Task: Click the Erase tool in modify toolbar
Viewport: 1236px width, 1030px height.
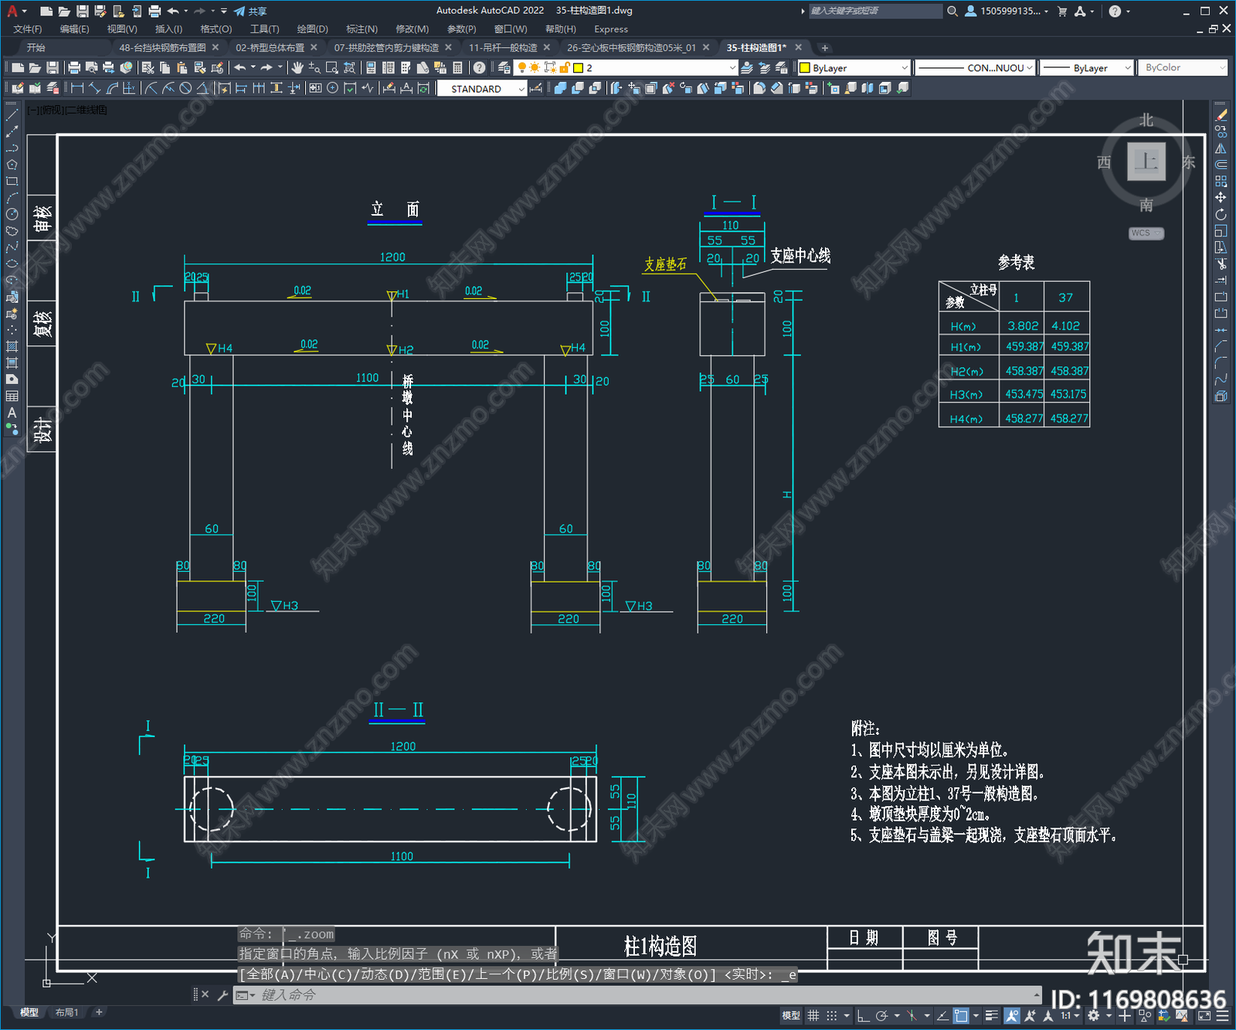Action: point(1221,115)
